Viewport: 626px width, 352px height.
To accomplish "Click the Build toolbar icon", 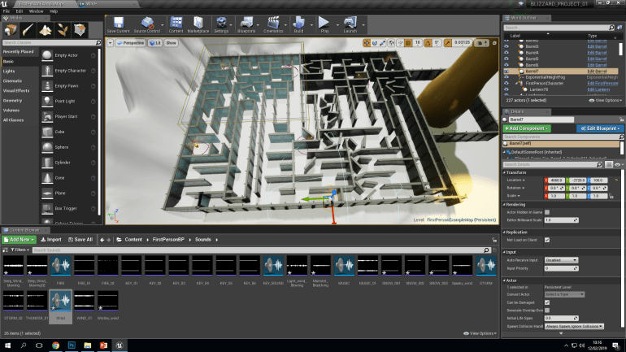I will pyautogui.click(x=298, y=24).
